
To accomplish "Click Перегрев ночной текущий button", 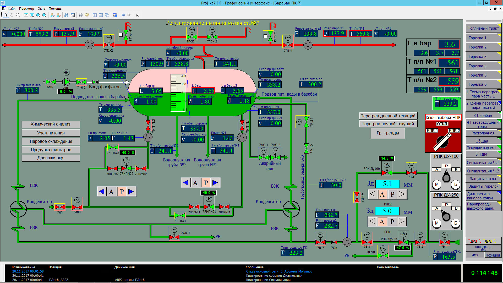I will click(388, 124).
